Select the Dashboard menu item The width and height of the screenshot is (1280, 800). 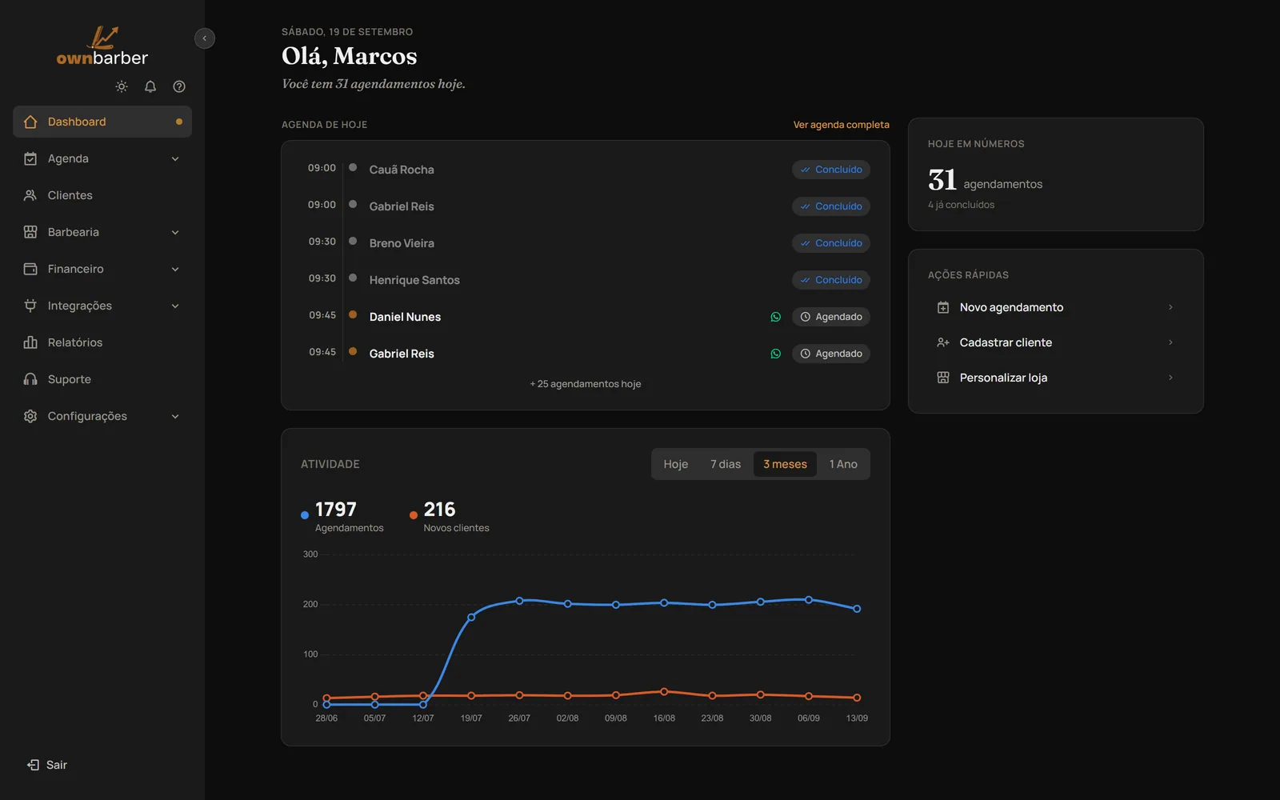102,122
